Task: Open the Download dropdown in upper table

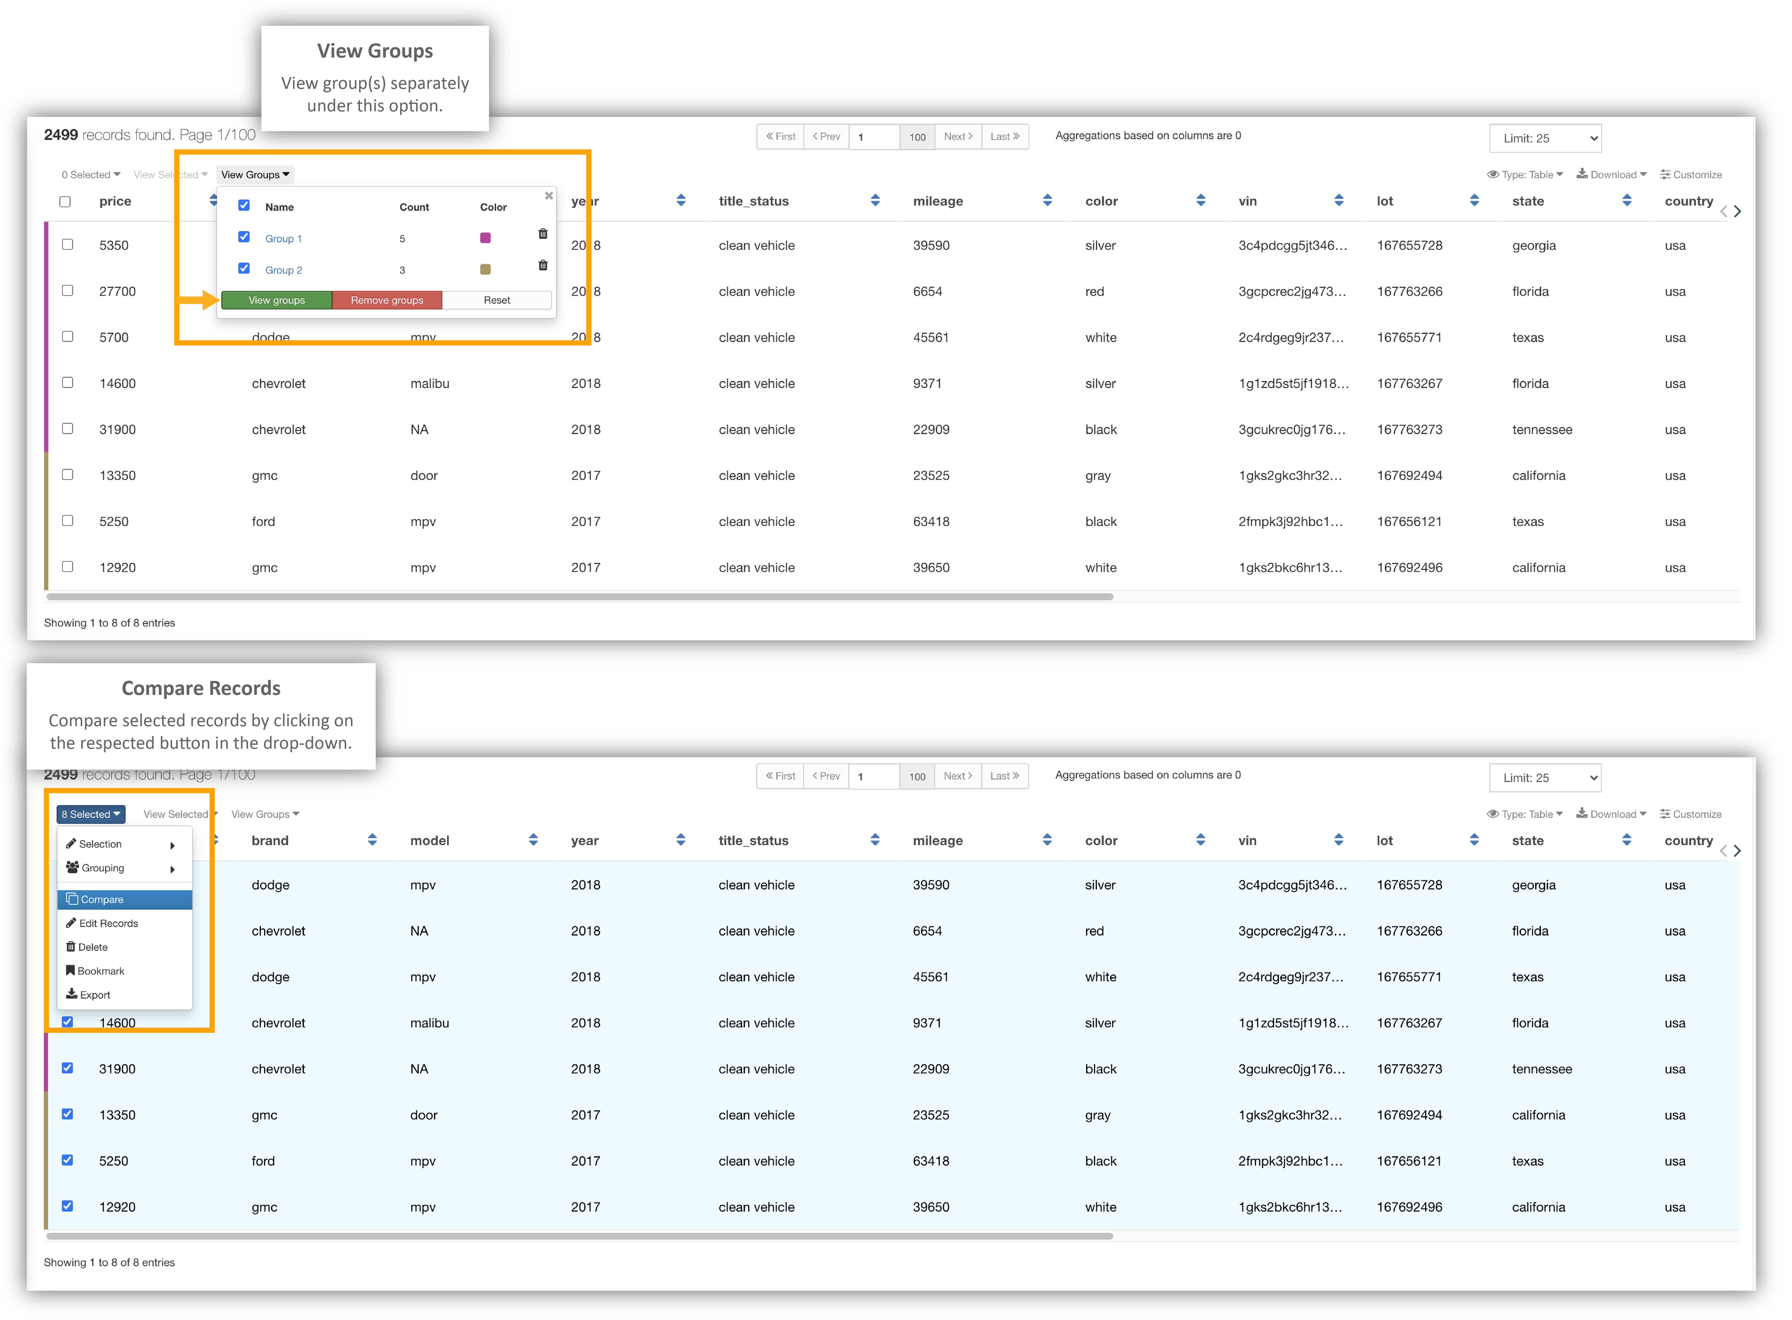Action: pos(1612,175)
